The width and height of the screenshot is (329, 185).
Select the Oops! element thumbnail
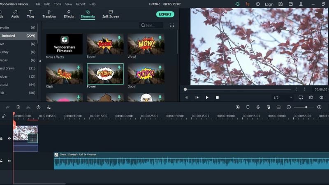tap(146, 74)
